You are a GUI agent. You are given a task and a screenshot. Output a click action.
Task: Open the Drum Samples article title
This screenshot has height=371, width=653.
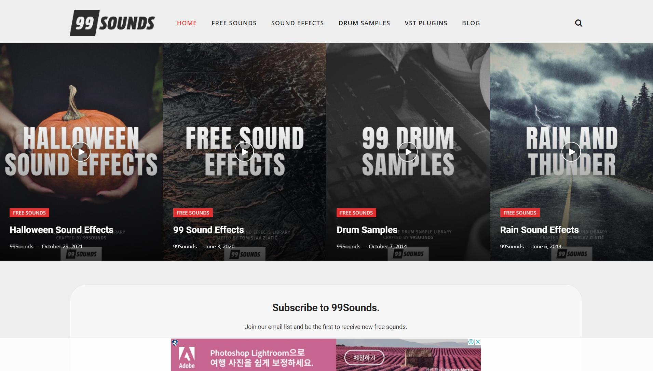367,230
